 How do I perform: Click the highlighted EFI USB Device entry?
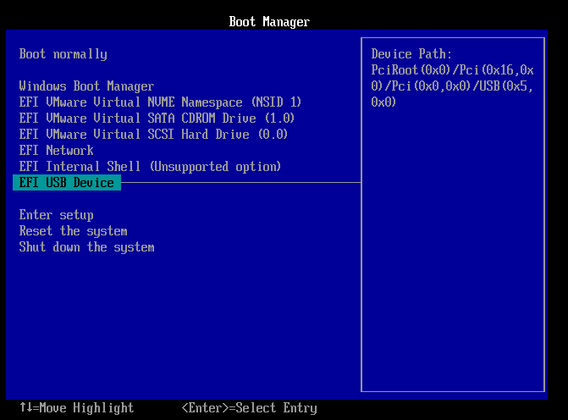click(x=67, y=183)
